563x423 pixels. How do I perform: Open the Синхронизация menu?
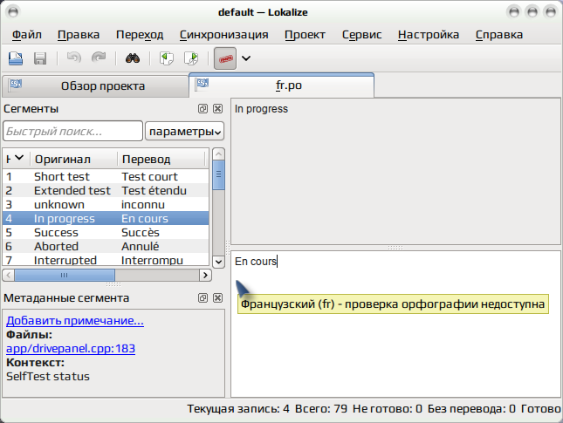224,35
